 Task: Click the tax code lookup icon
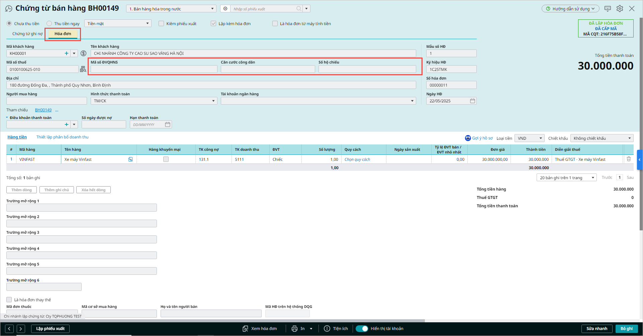click(83, 69)
